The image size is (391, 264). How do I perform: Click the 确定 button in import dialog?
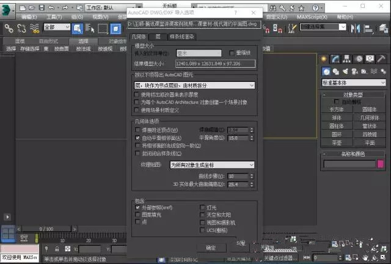(211, 248)
